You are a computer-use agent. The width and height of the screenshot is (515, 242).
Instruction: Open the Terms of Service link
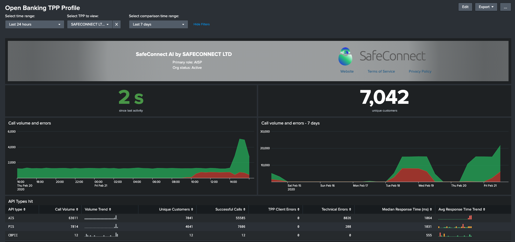tap(381, 72)
